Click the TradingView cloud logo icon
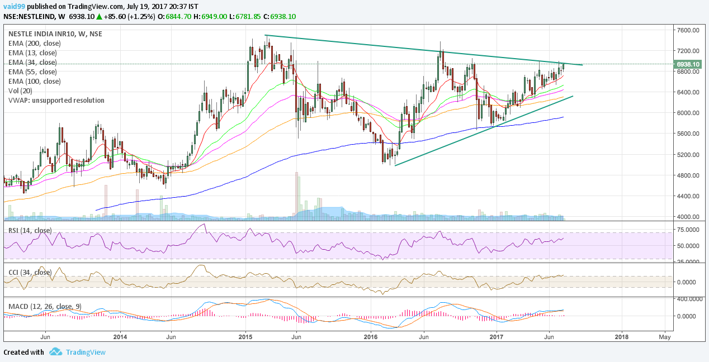Image resolution: width=709 pixels, height=362 pixels. click(55, 352)
